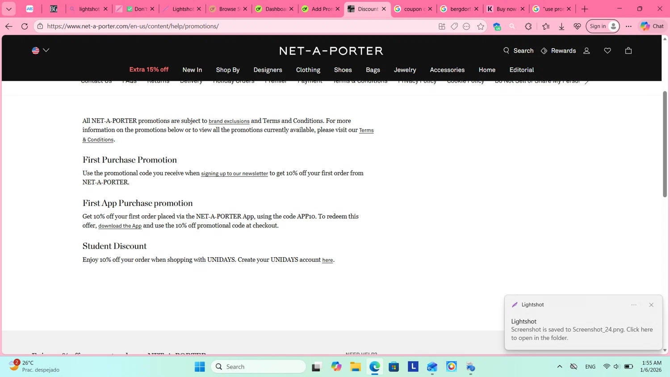Close the Lightshot notification
The width and height of the screenshot is (670, 377).
pyautogui.click(x=651, y=305)
